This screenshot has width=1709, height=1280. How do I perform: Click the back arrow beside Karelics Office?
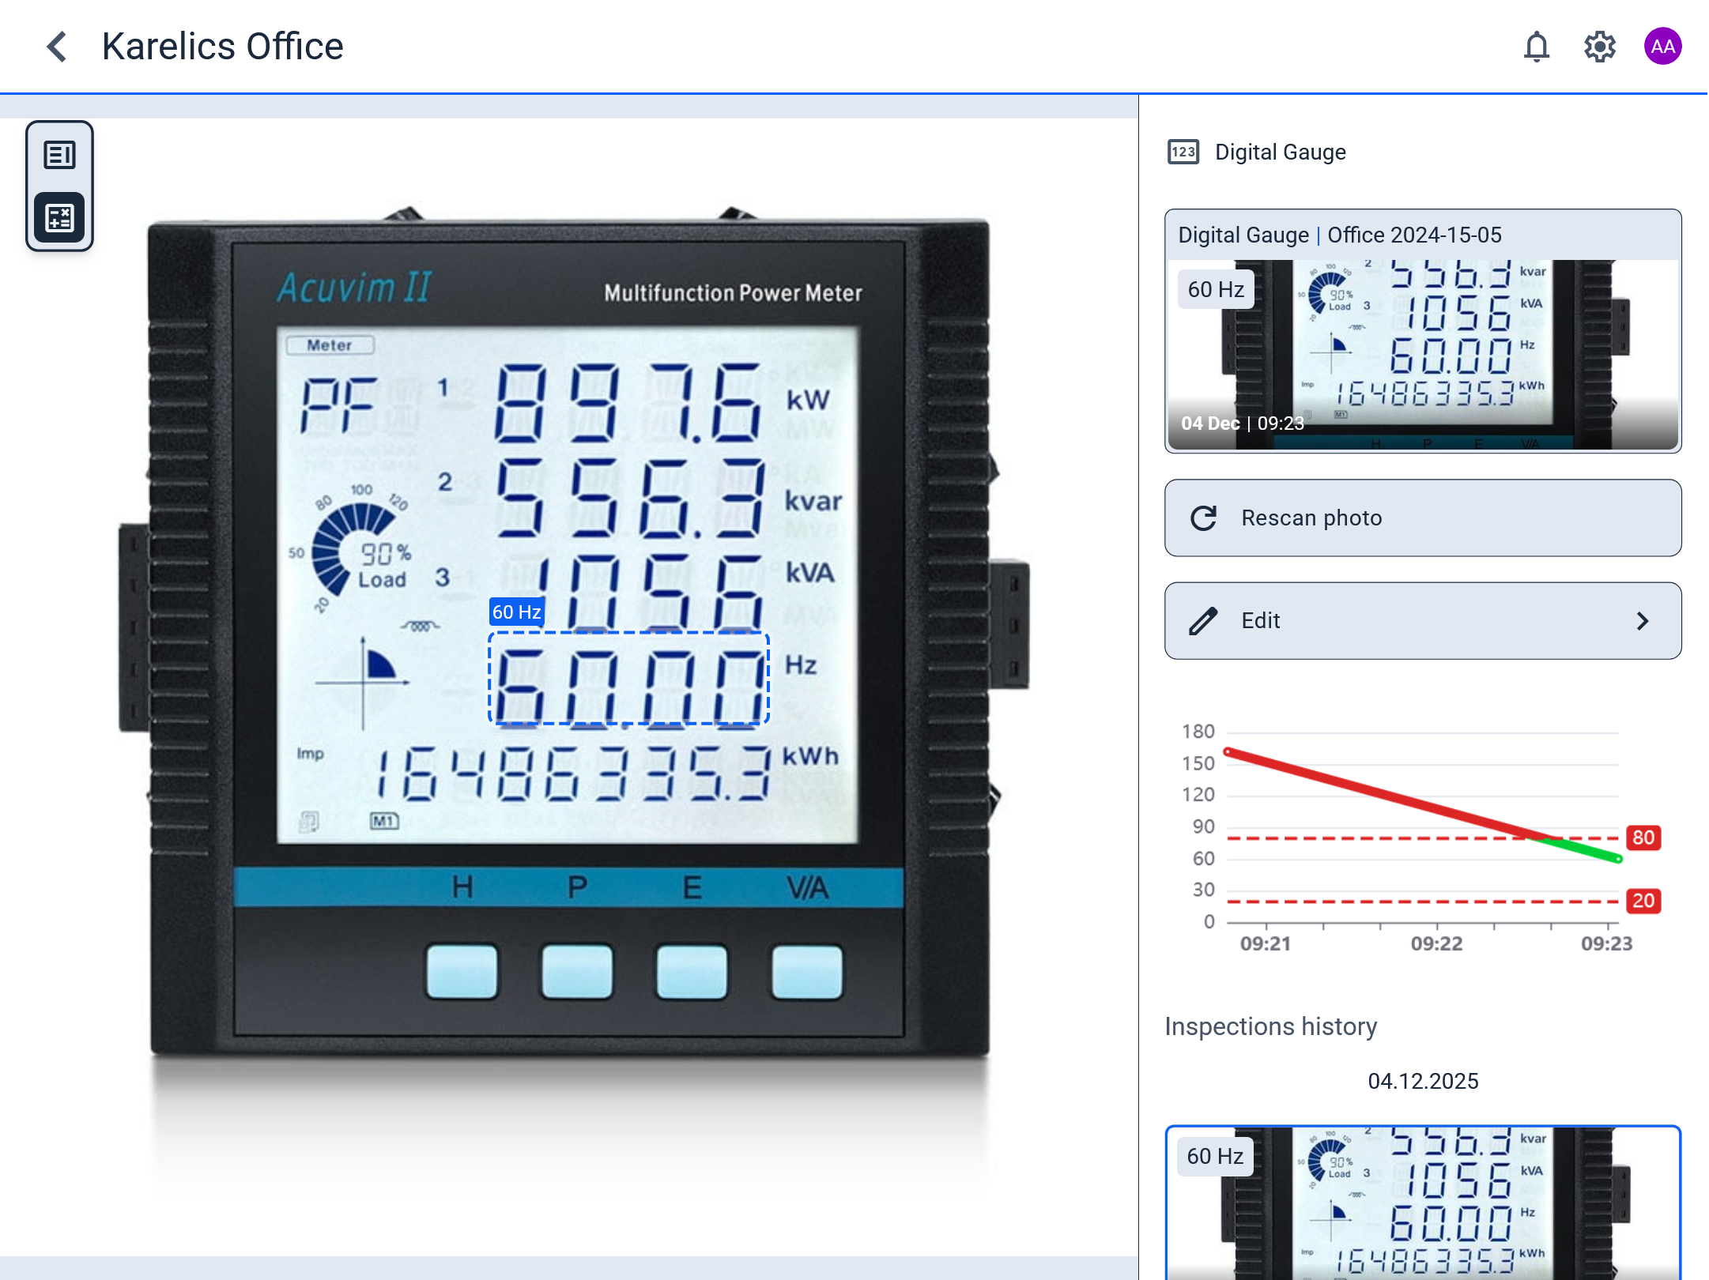pos(56,47)
